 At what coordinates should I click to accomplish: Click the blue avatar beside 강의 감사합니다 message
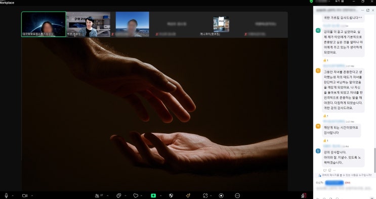318,151
